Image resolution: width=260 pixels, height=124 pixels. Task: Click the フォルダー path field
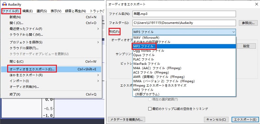click(184, 23)
